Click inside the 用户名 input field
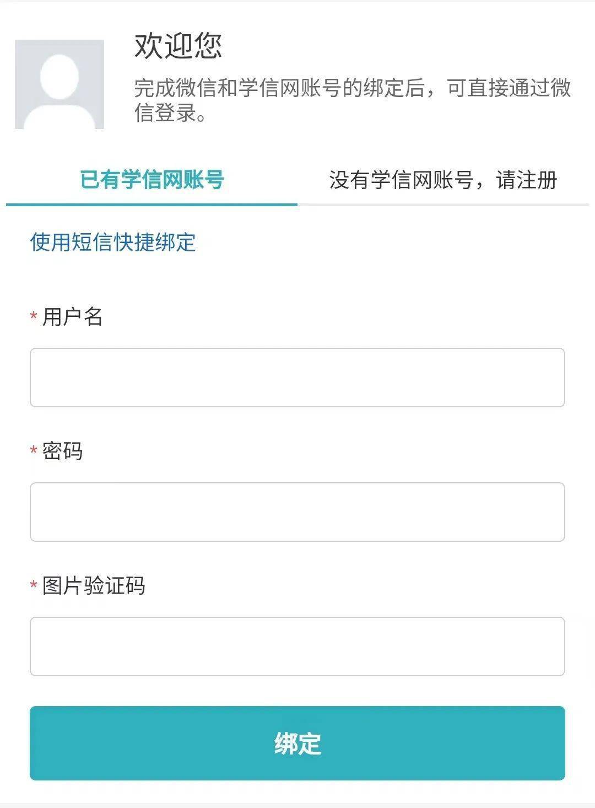This screenshot has height=808, width=595. coord(297,377)
